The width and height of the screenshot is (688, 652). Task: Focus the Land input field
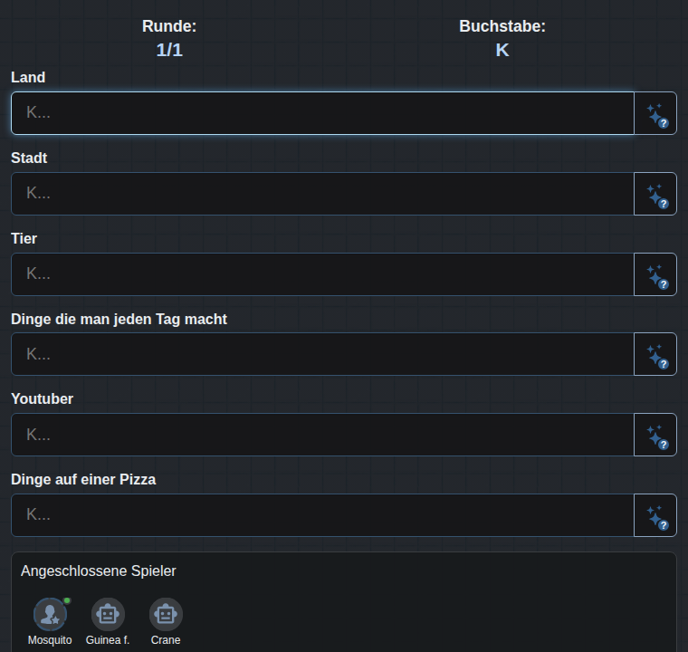pyautogui.click(x=322, y=113)
